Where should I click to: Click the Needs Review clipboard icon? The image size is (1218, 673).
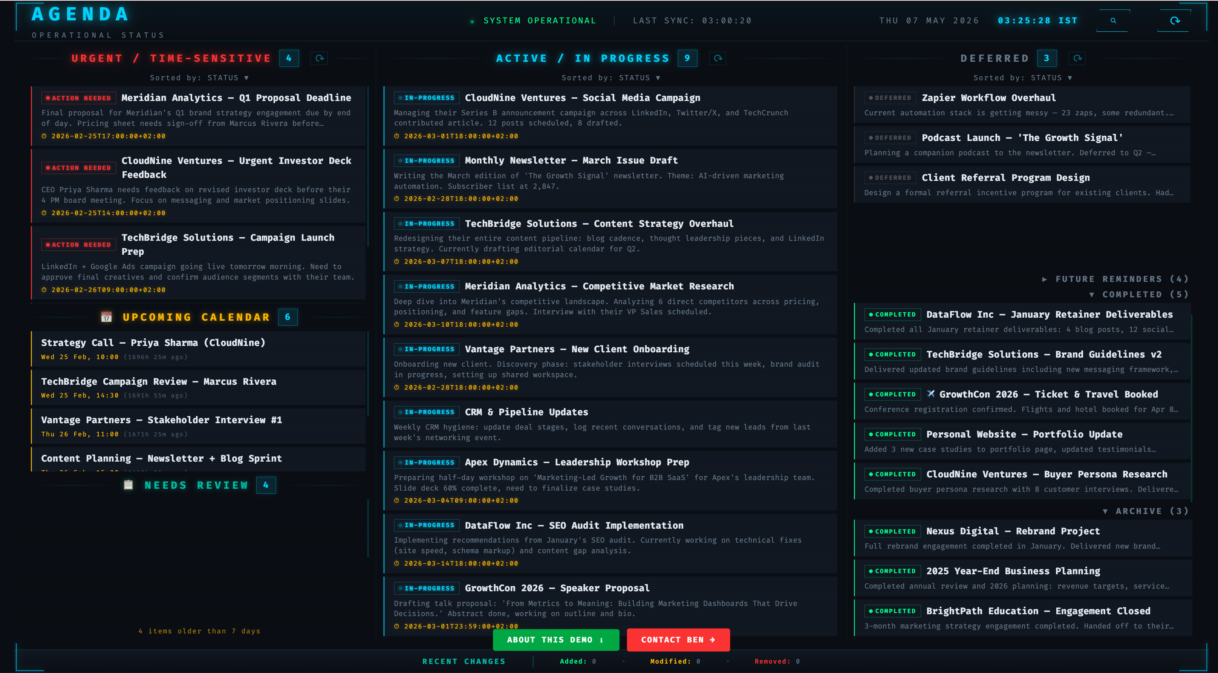tap(128, 485)
